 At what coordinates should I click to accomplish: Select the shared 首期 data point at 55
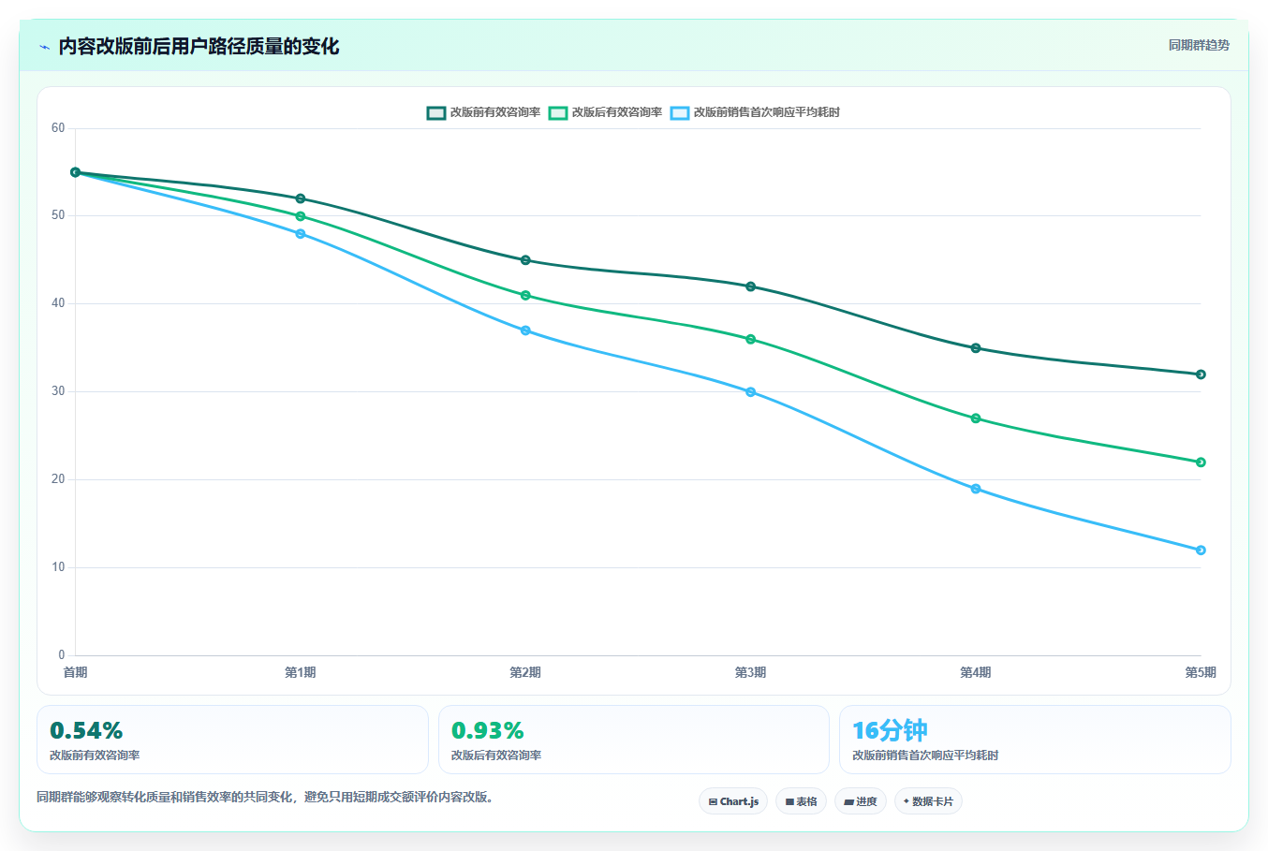click(75, 172)
